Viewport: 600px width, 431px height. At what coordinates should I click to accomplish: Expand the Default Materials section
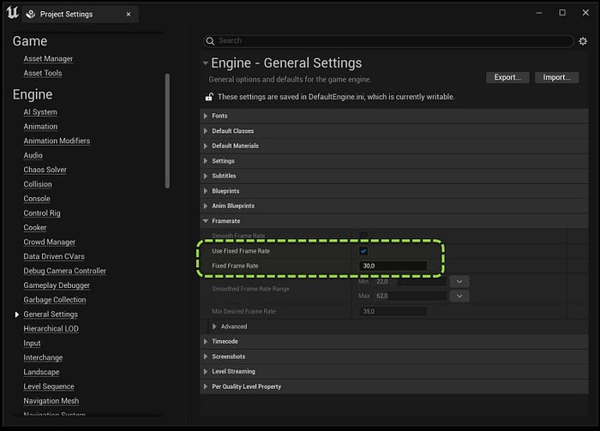206,146
